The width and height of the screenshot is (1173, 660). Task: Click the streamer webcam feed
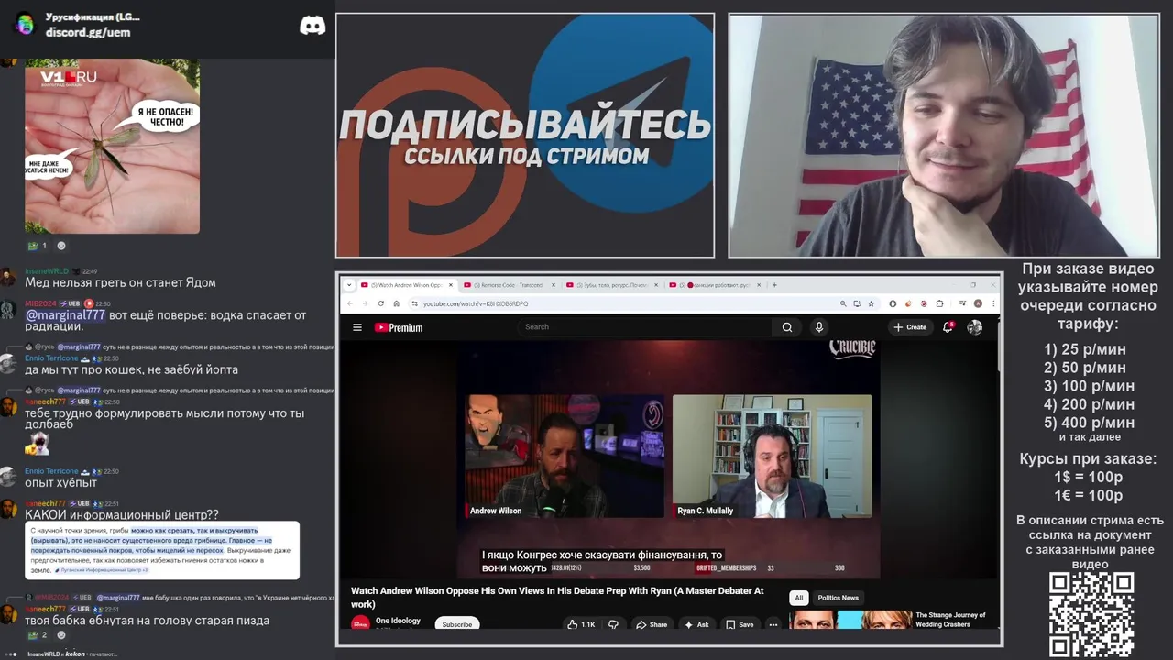click(x=944, y=136)
